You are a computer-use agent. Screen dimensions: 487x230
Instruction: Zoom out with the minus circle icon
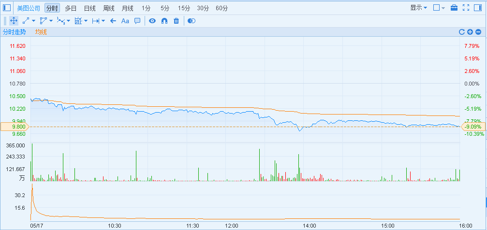[478, 32]
